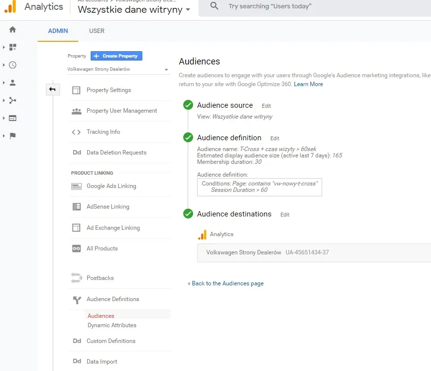The image size is (431, 371).
Task: Click the Analytics destination bar-chart icon
Action: 202,235
